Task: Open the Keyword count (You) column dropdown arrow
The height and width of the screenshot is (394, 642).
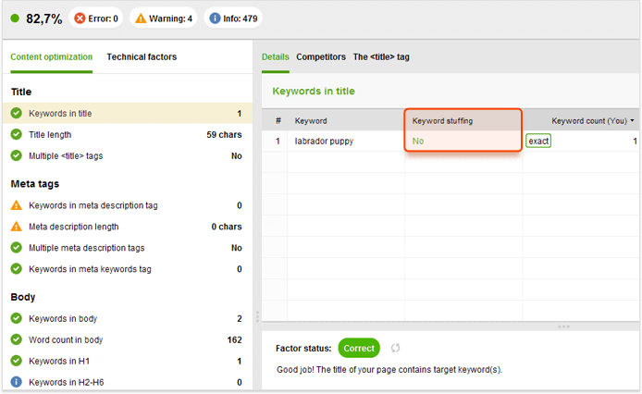Action: [632, 121]
